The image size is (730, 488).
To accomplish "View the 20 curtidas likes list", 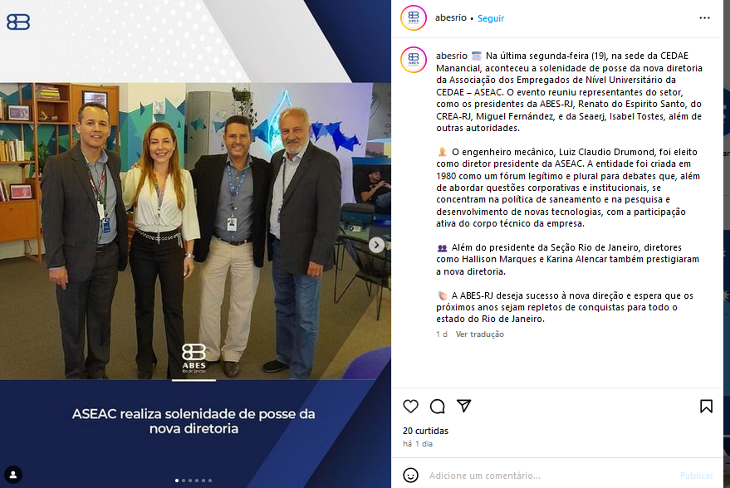I will pyautogui.click(x=425, y=431).
